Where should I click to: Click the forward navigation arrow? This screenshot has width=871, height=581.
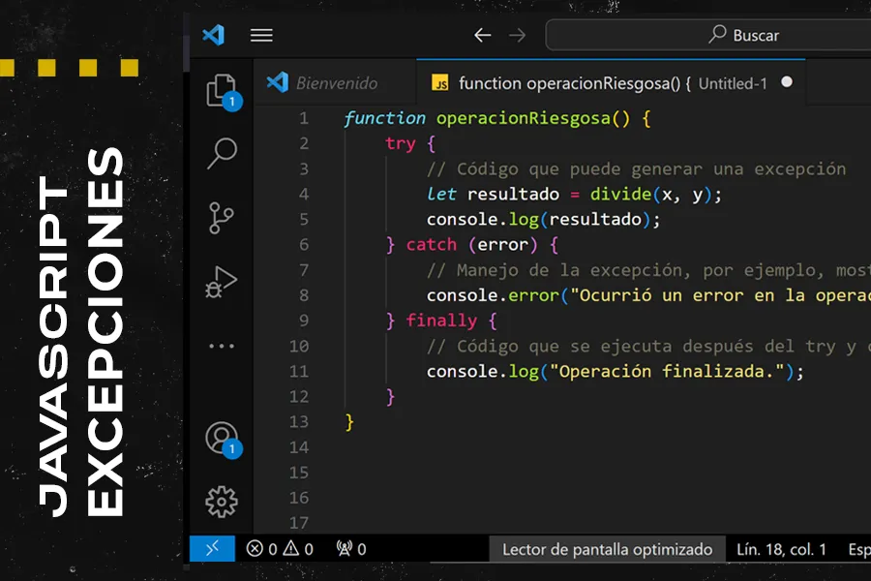coord(517,34)
